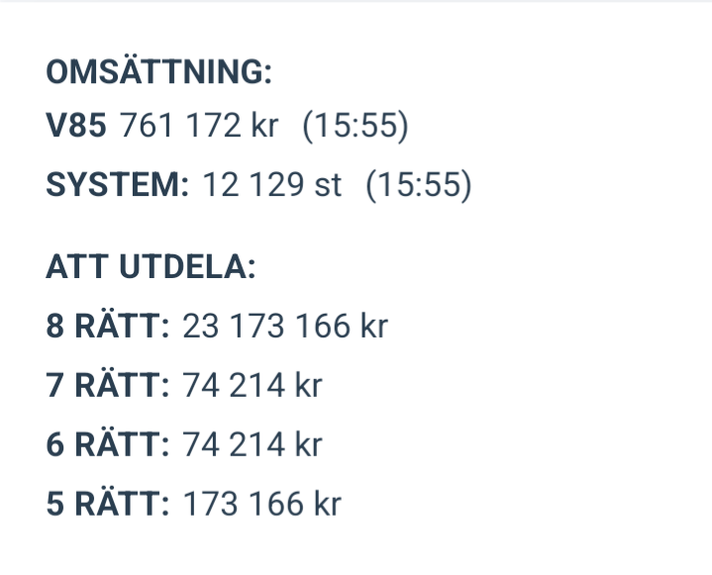Select the 5 RÄTT label
The width and height of the screenshot is (712, 575).
click(109, 504)
